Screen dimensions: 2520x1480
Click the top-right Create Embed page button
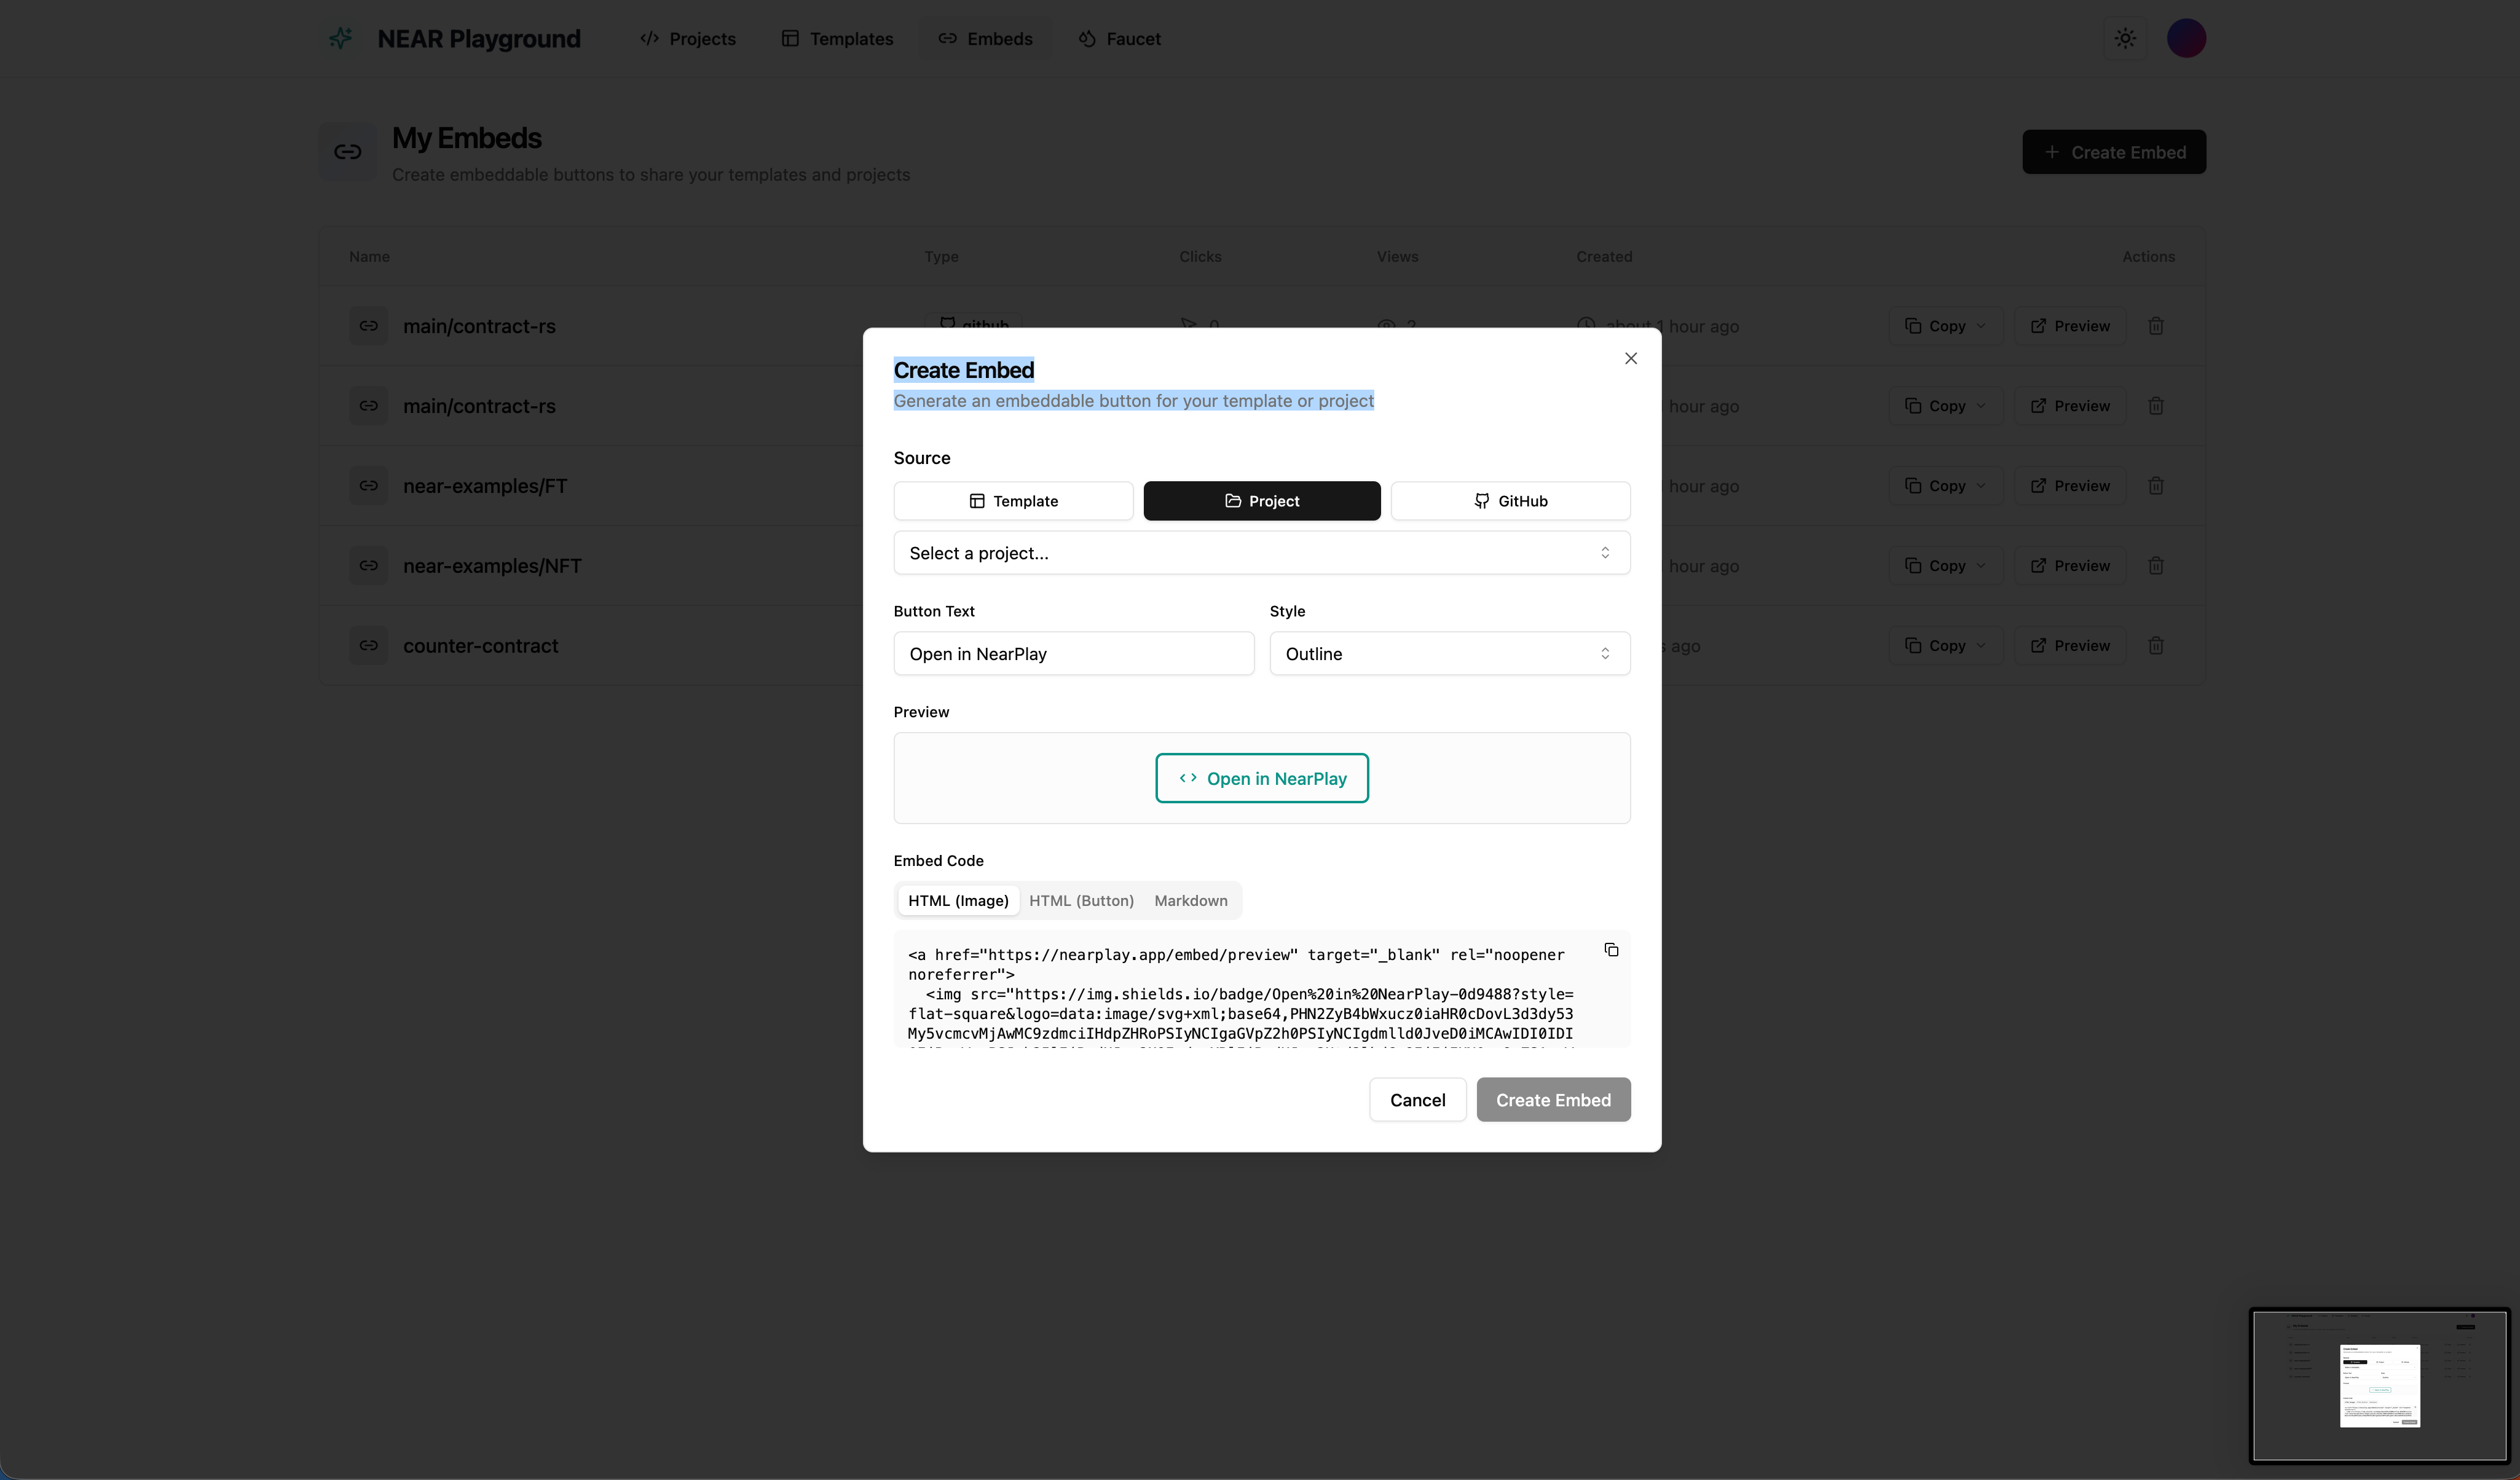pos(2114,152)
